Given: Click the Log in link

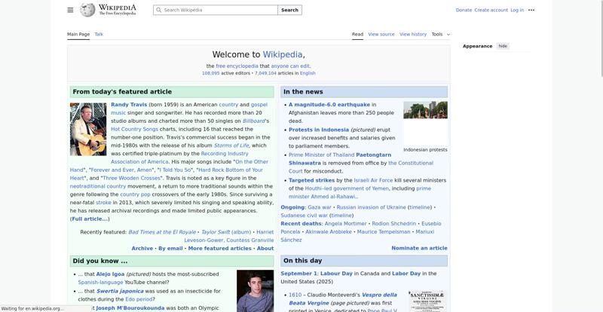Looking at the screenshot, I should 517,10.
